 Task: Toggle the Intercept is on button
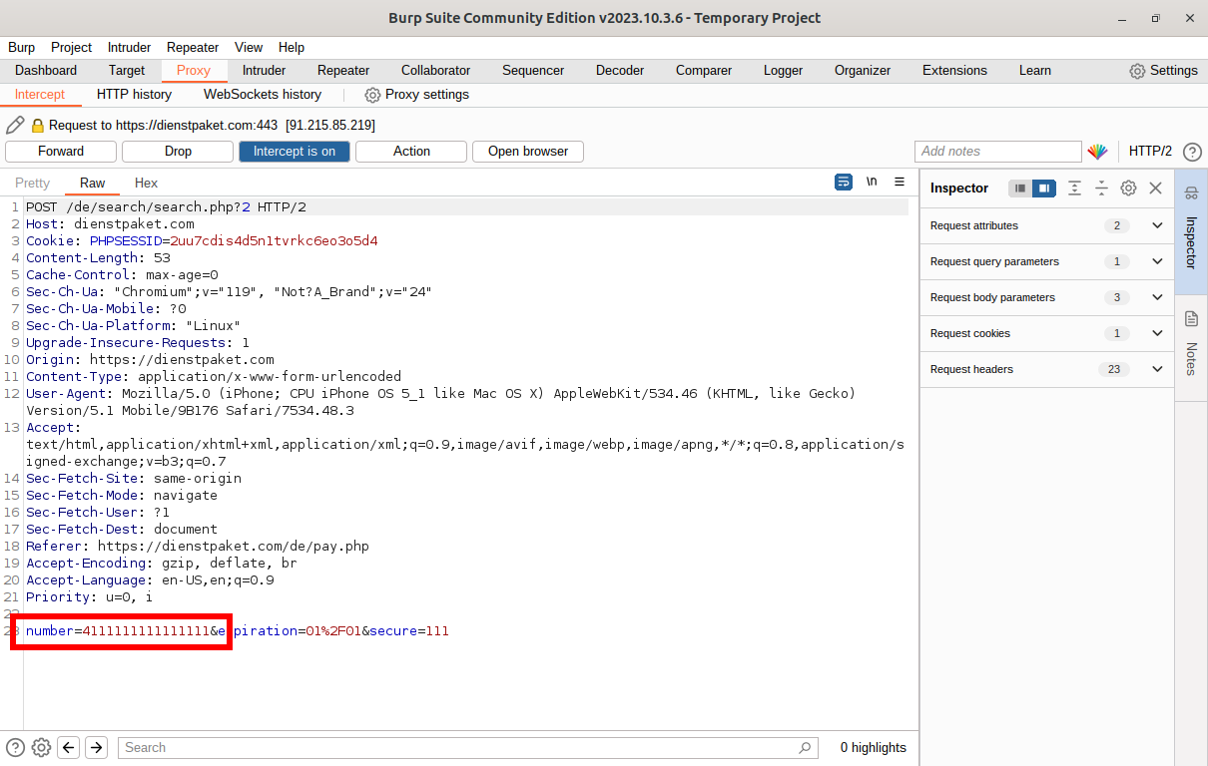pyautogui.click(x=294, y=152)
